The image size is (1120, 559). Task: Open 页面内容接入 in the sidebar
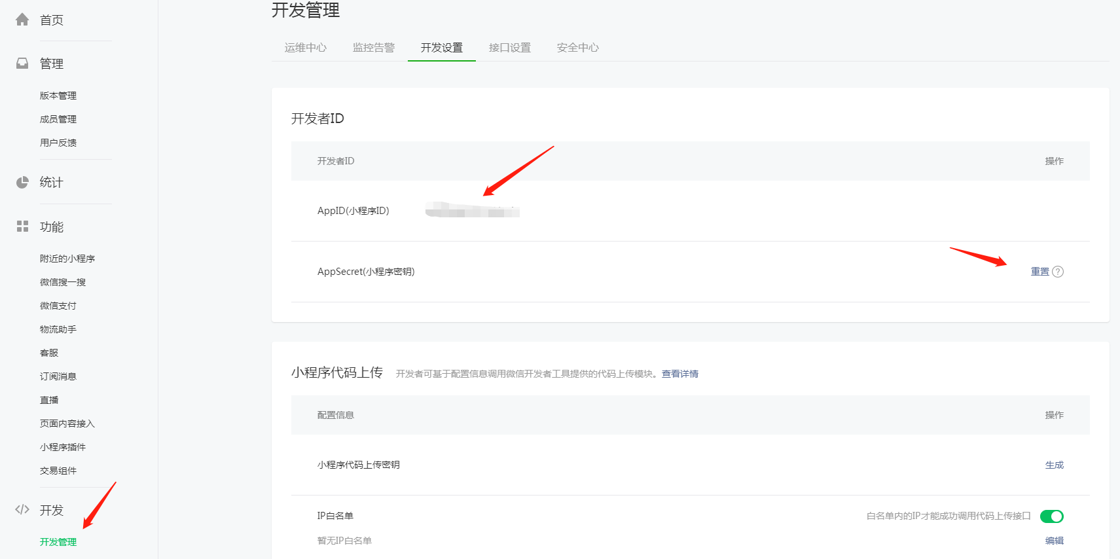(67, 424)
